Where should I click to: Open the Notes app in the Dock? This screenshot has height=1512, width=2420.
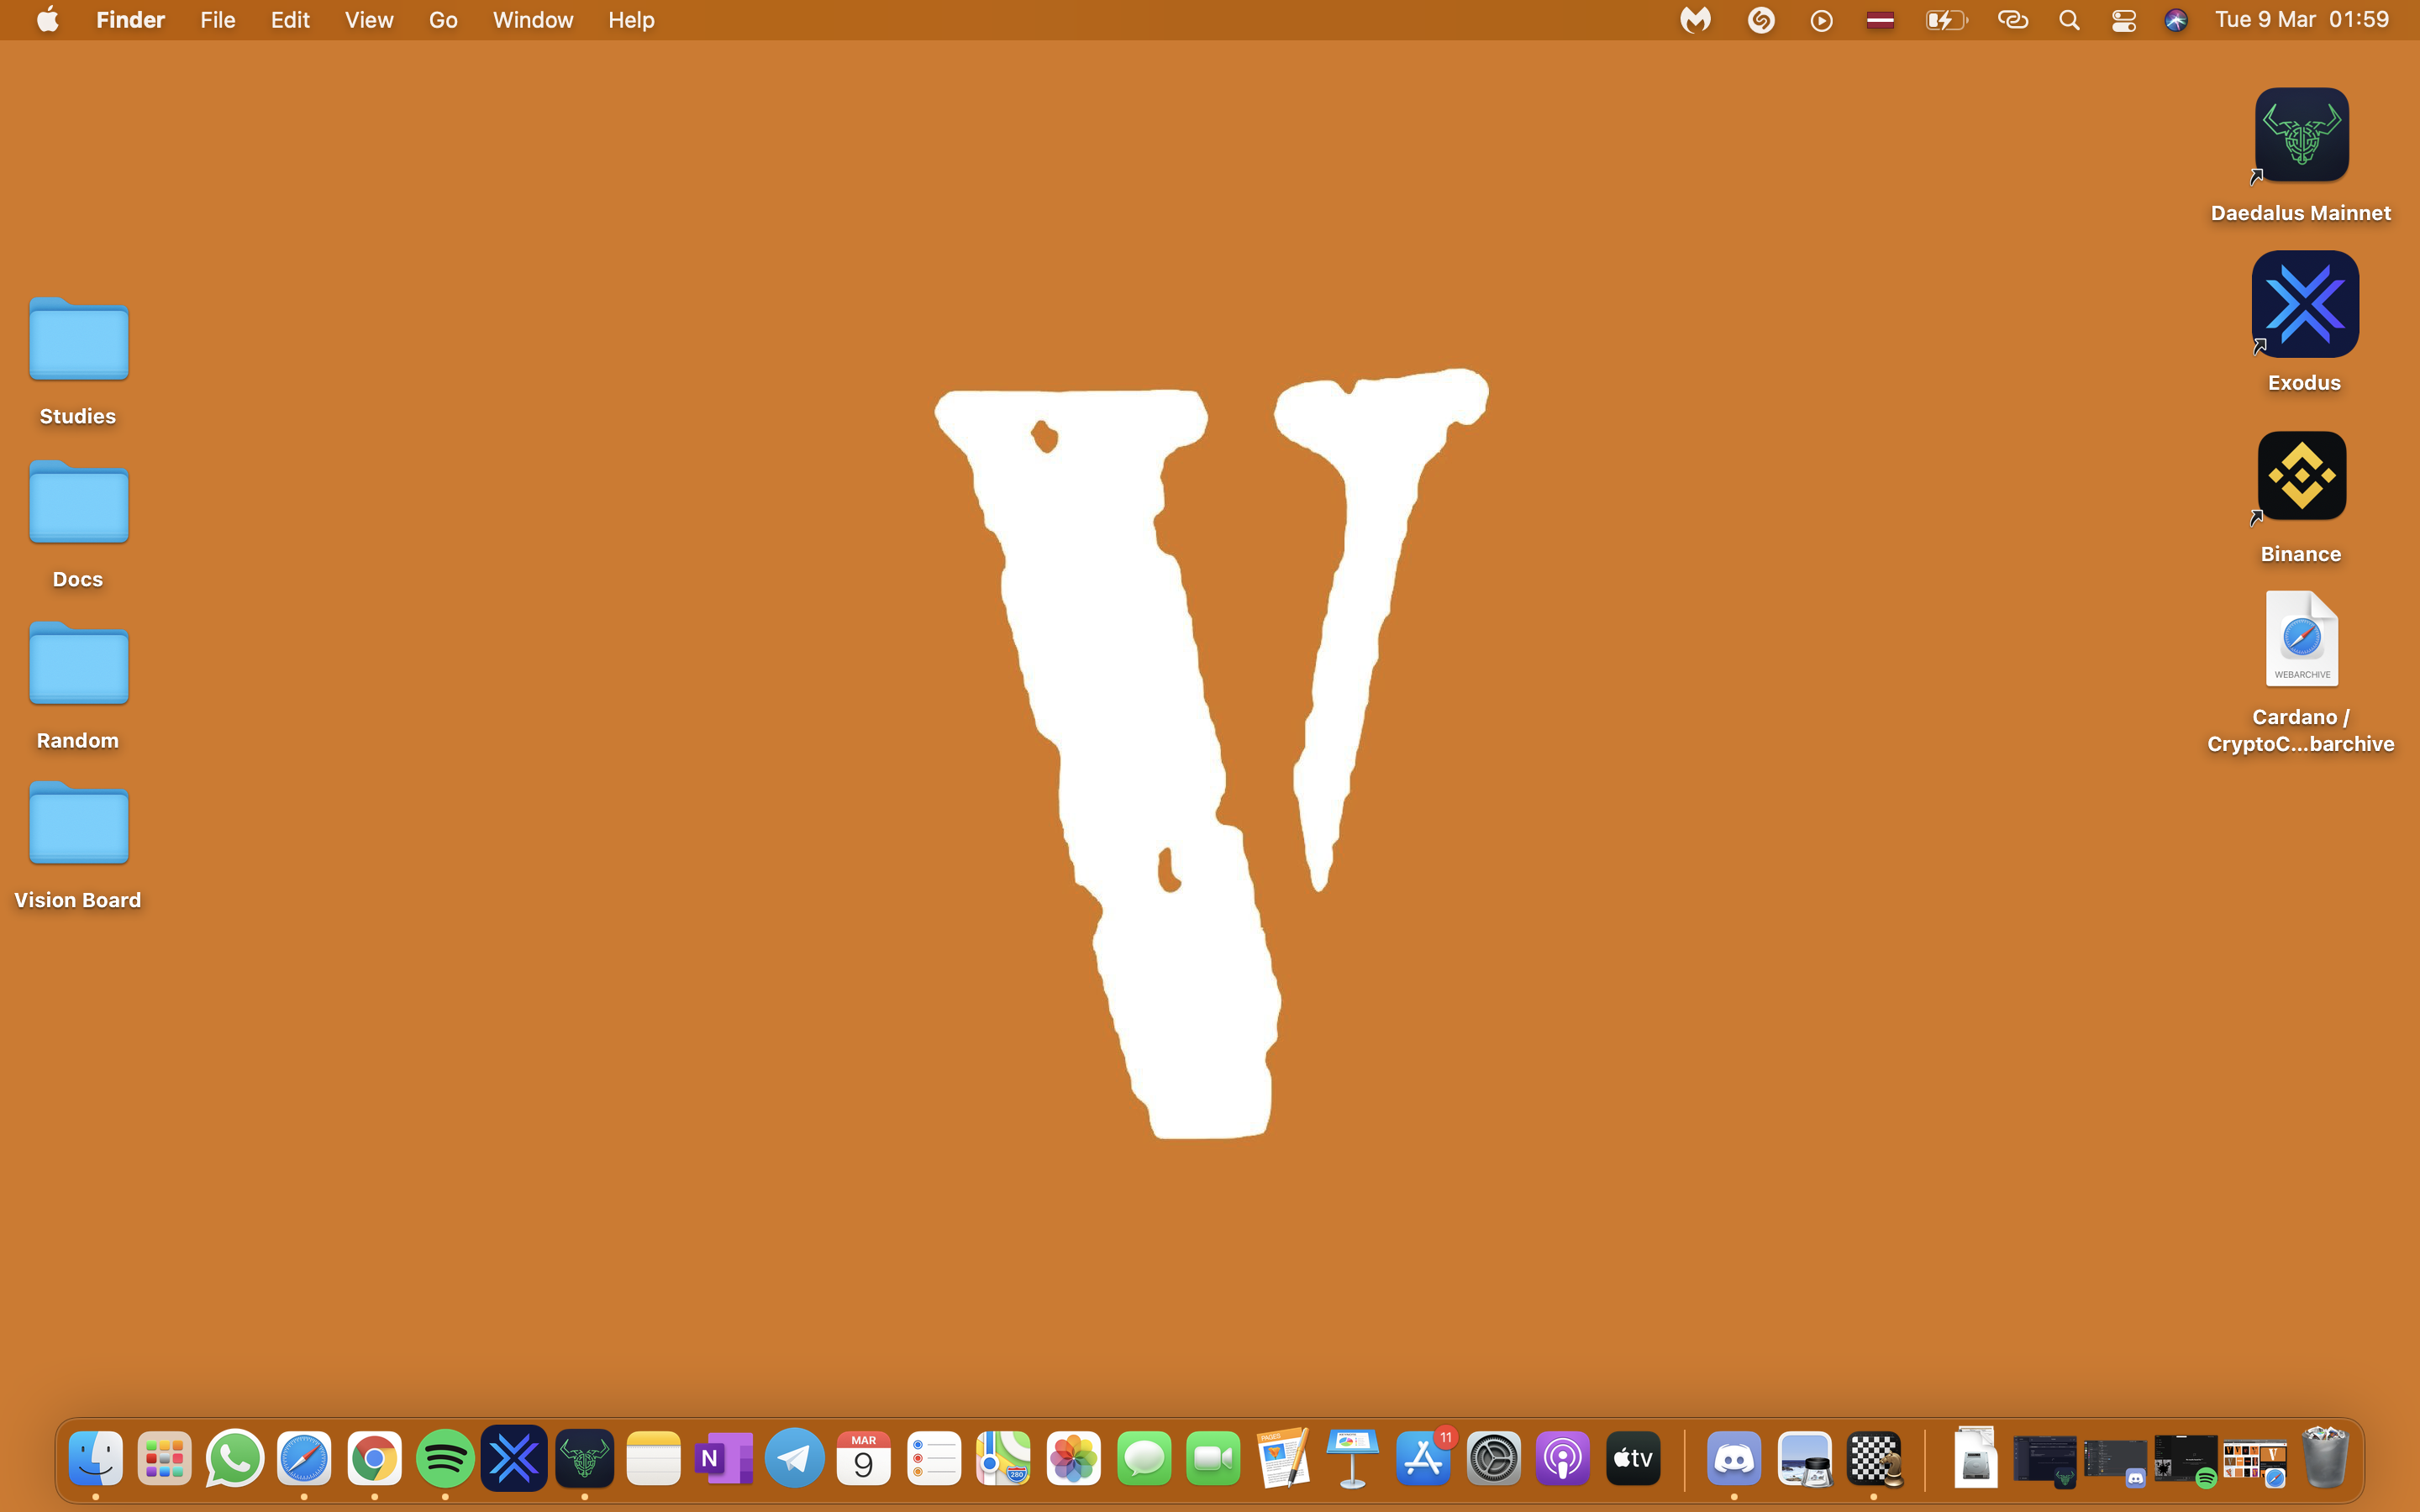click(654, 1459)
